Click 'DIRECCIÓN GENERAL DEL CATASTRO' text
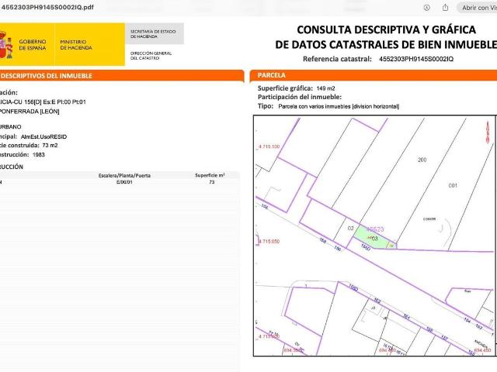The height and width of the screenshot is (372, 497). click(x=151, y=56)
